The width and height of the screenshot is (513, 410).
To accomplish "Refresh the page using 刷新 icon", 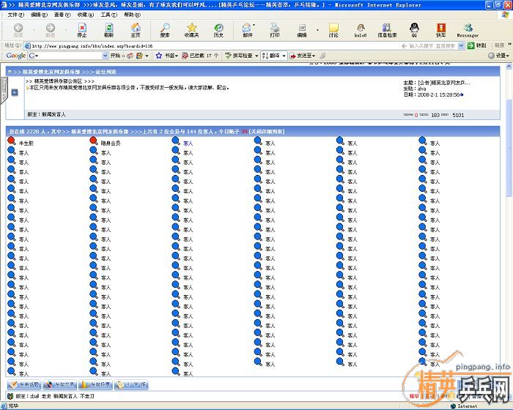I will pos(109,31).
